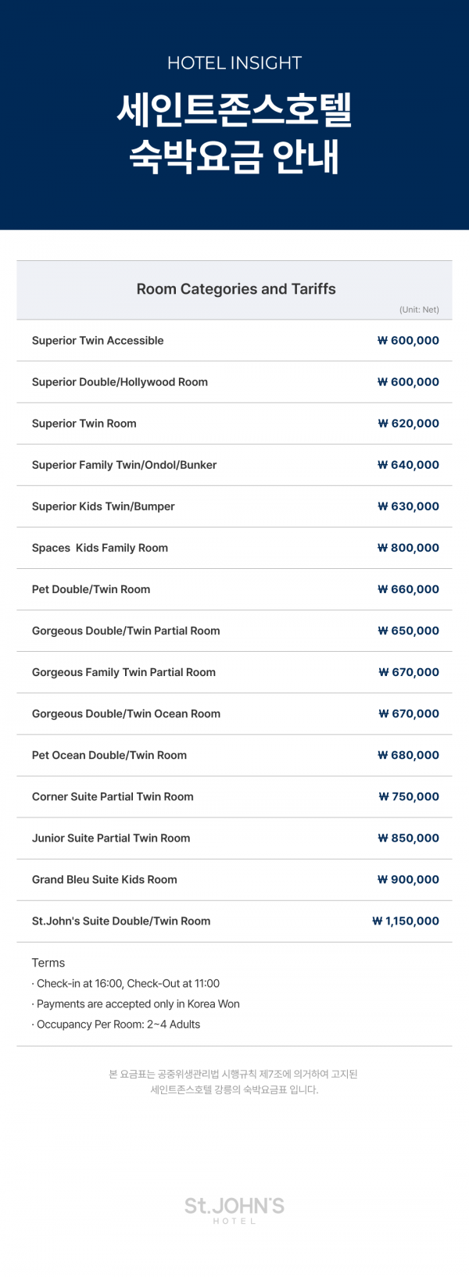Select Gorgeous Family Twin Partial Room

(x=234, y=672)
